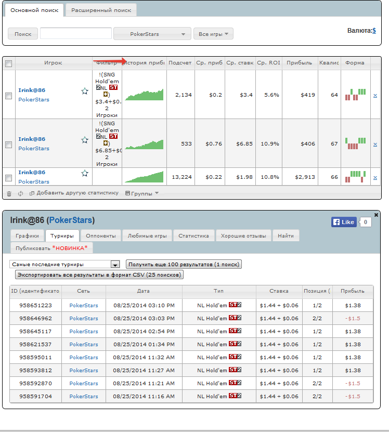Click Добавить другую статистику link
This screenshot has height=432, width=389.
tap(74, 193)
